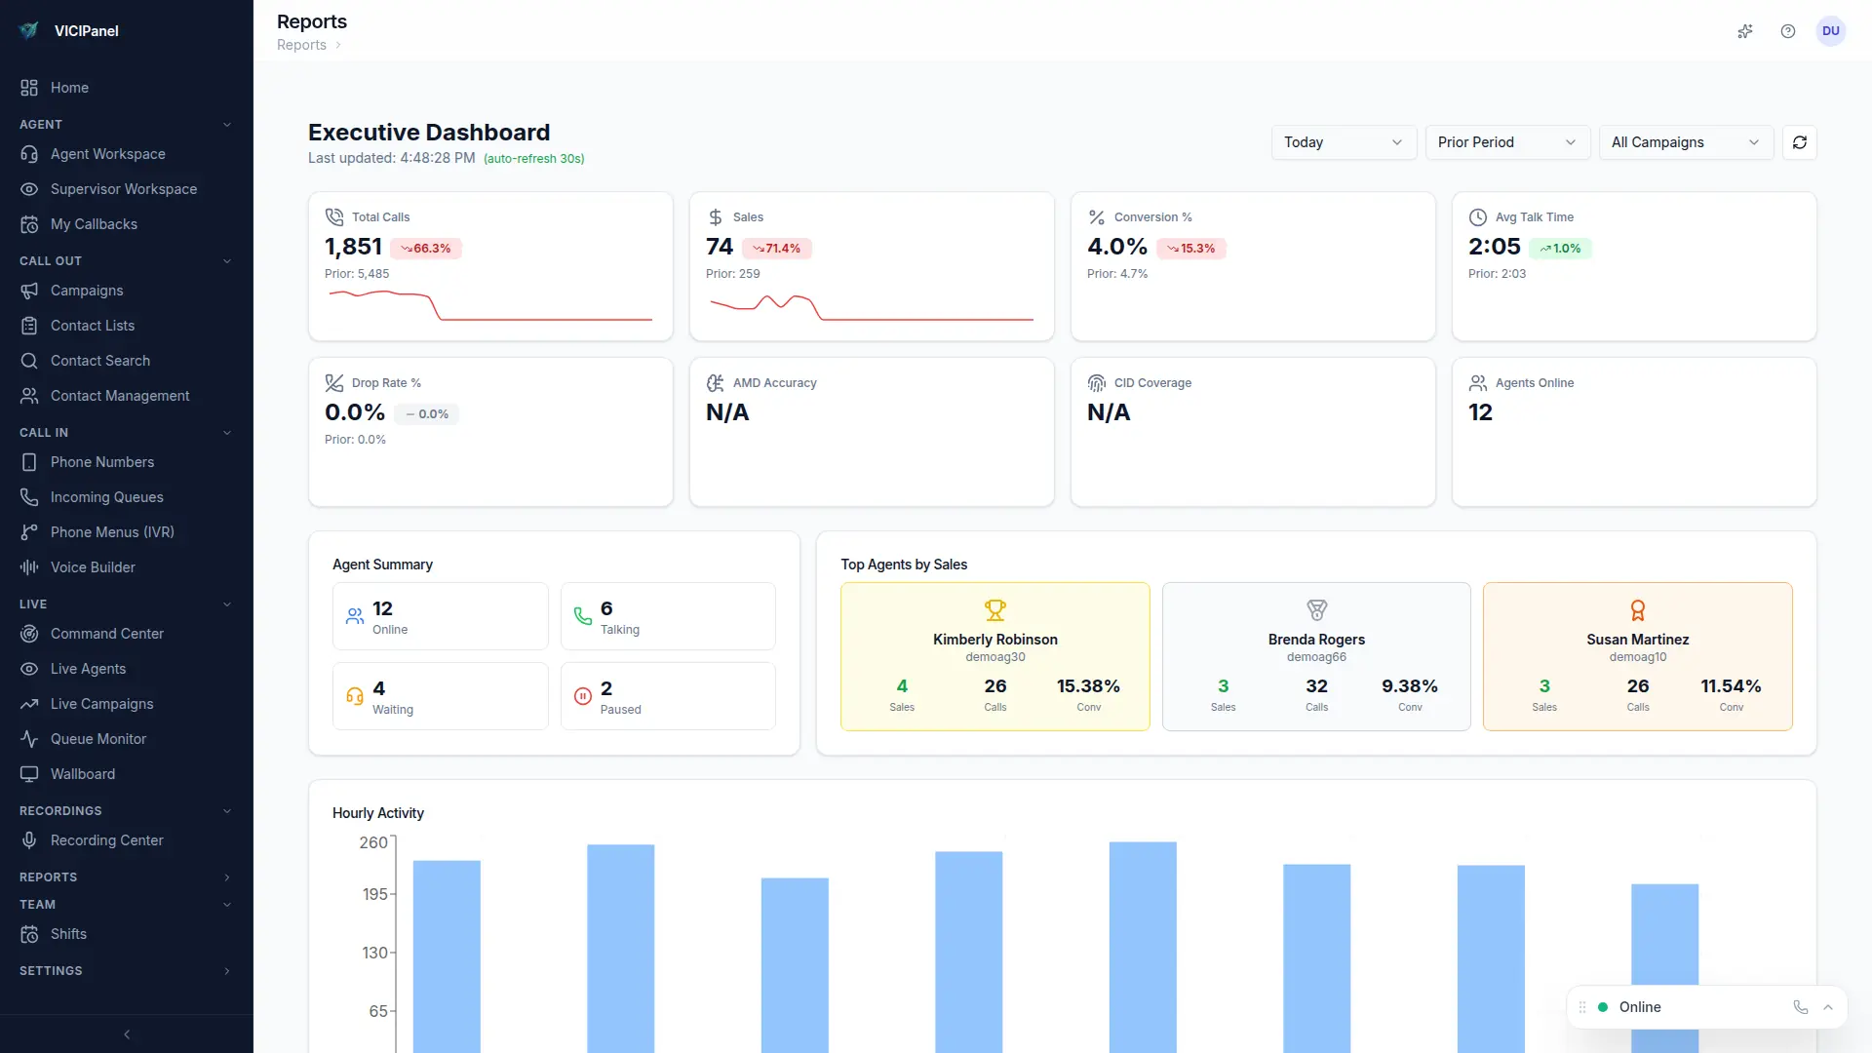
Task: Select Home in the sidebar menu
Action: pyautogui.click(x=69, y=88)
